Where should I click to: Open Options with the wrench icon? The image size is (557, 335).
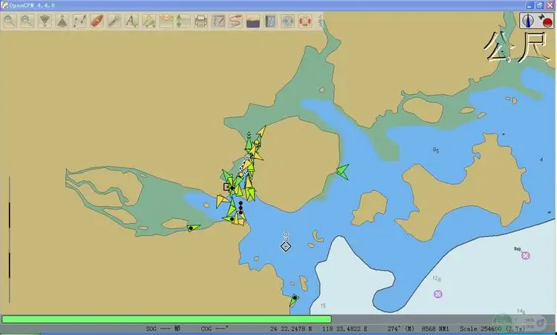point(114,21)
